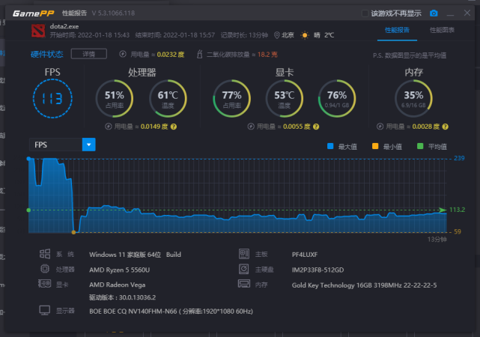This screenshot has height=337, width=480.
Task: Click the help icon next to 0.0028 度
Action: pyautogui.click(x=446, y=127)
